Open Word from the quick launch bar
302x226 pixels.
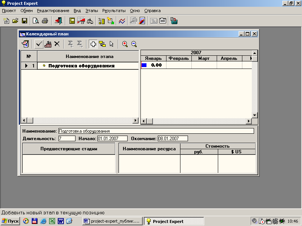(x=61, y=221)
